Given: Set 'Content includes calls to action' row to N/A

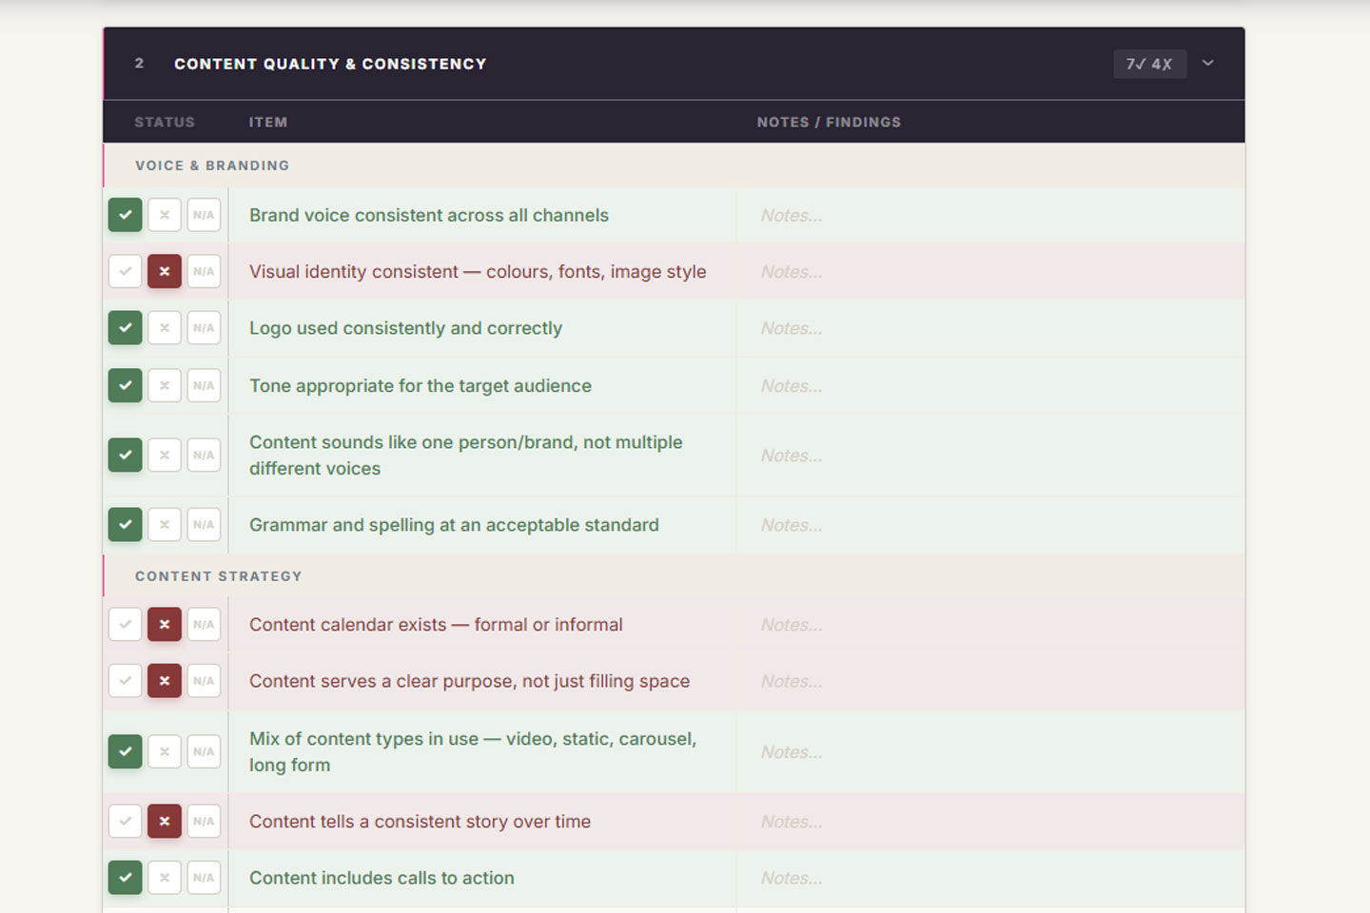Looking at the screenshot, I should (204, 878).
